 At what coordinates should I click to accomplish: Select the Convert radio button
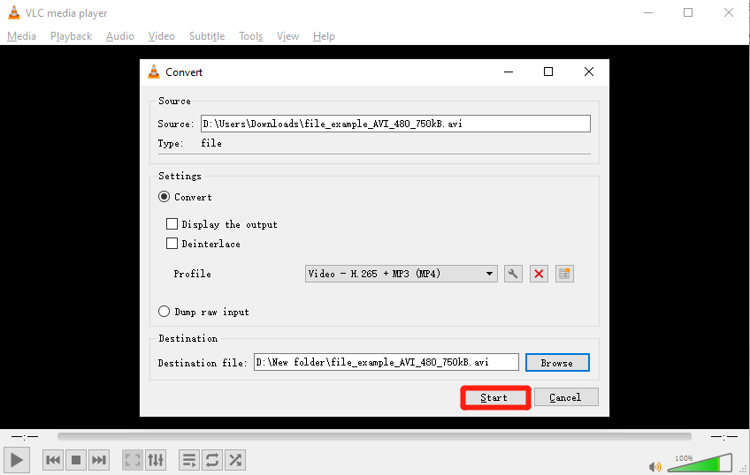pos(165,197)
